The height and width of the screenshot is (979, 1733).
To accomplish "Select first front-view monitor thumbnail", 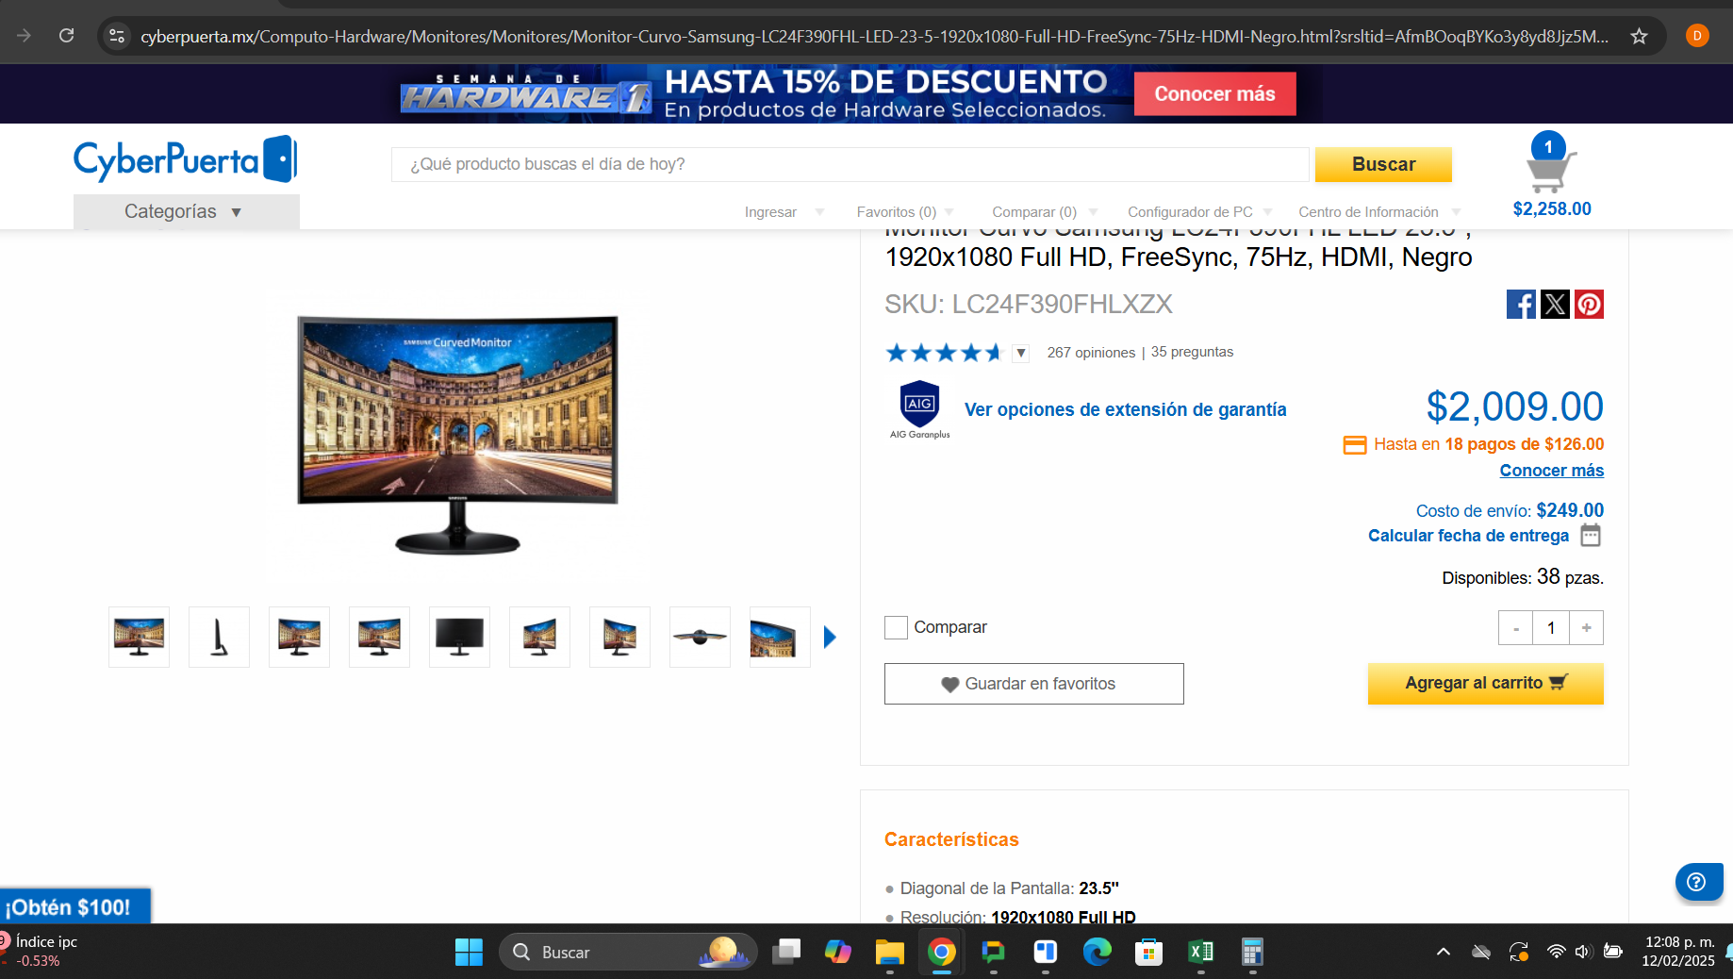I will (x=139, y=637).
